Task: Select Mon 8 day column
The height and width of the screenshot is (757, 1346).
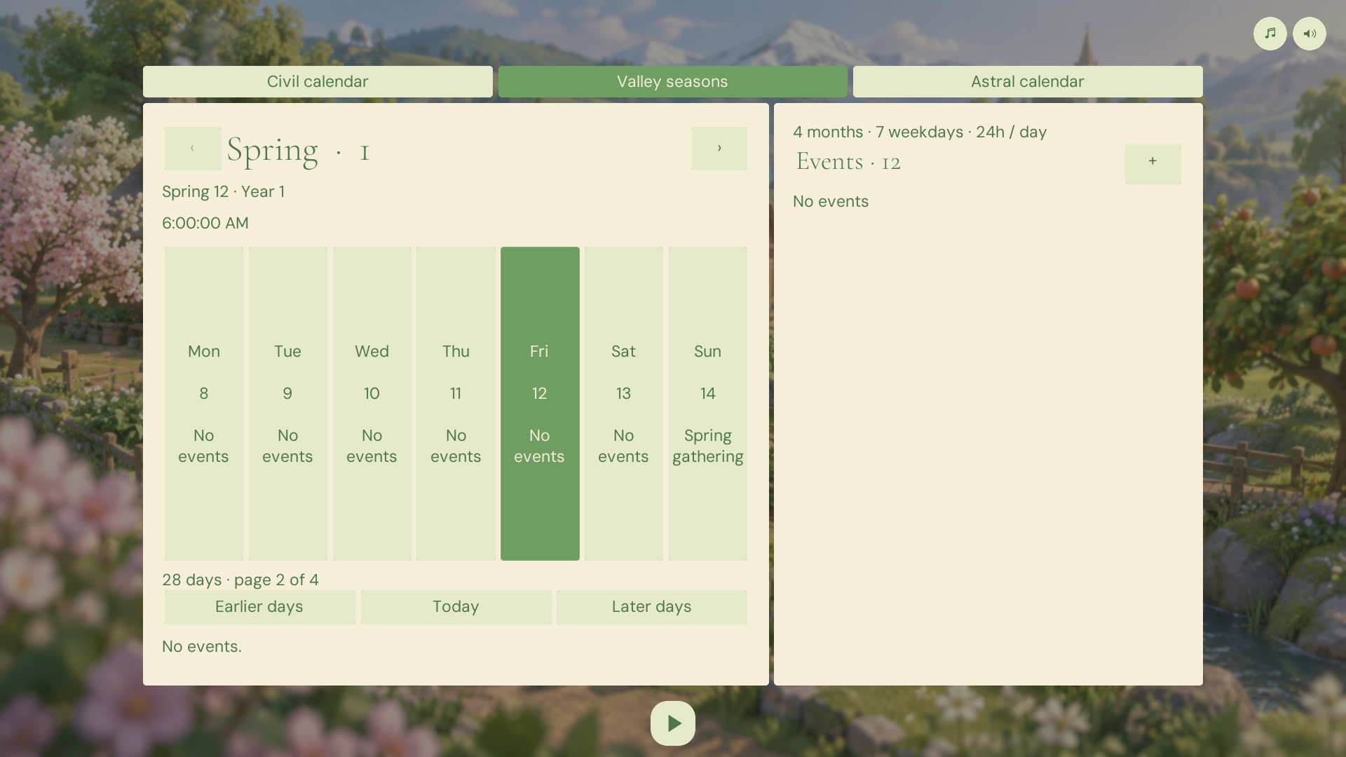Action: point(204,403)
